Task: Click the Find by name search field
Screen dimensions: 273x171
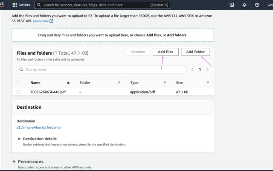Action: 102,69
